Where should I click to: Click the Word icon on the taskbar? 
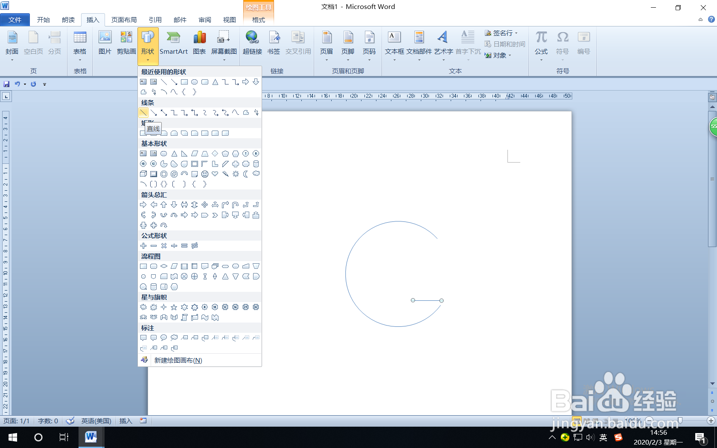pos(91,437)
